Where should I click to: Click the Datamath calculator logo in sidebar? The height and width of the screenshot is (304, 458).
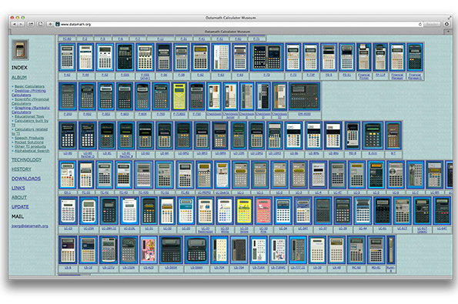(x=20, y=50)
